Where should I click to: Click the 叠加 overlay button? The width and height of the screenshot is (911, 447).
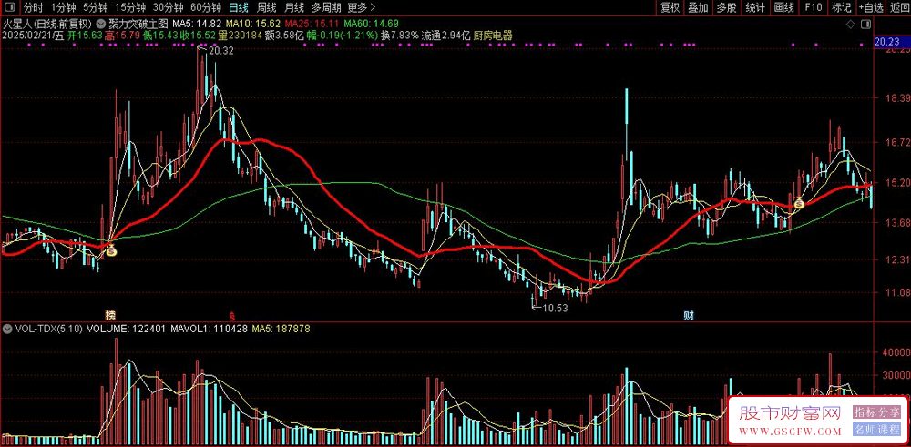pyautogui.click(x=698, y=7)
